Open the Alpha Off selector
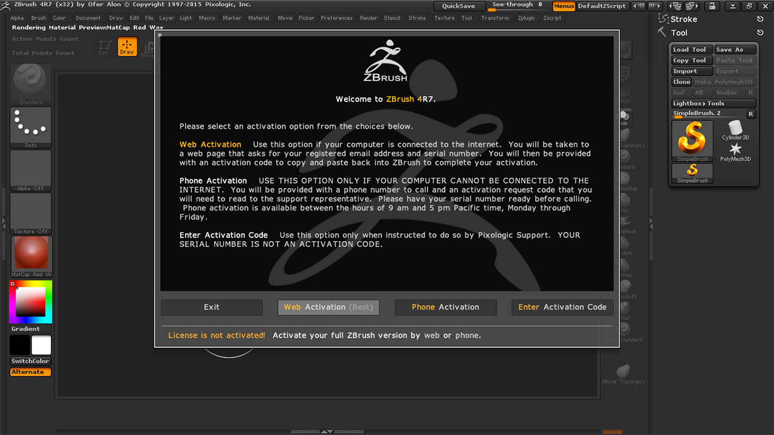Screen dimensions: 774x435 (x=30, y=170)
